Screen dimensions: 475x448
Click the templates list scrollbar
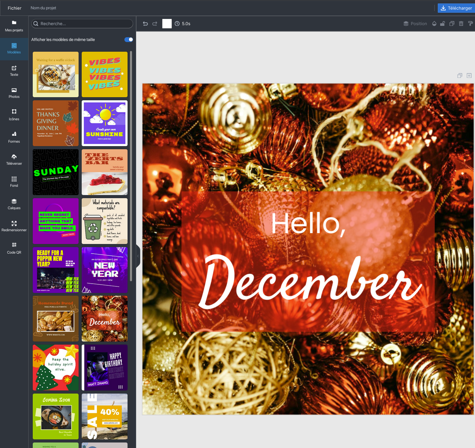(x=131, y=165)
